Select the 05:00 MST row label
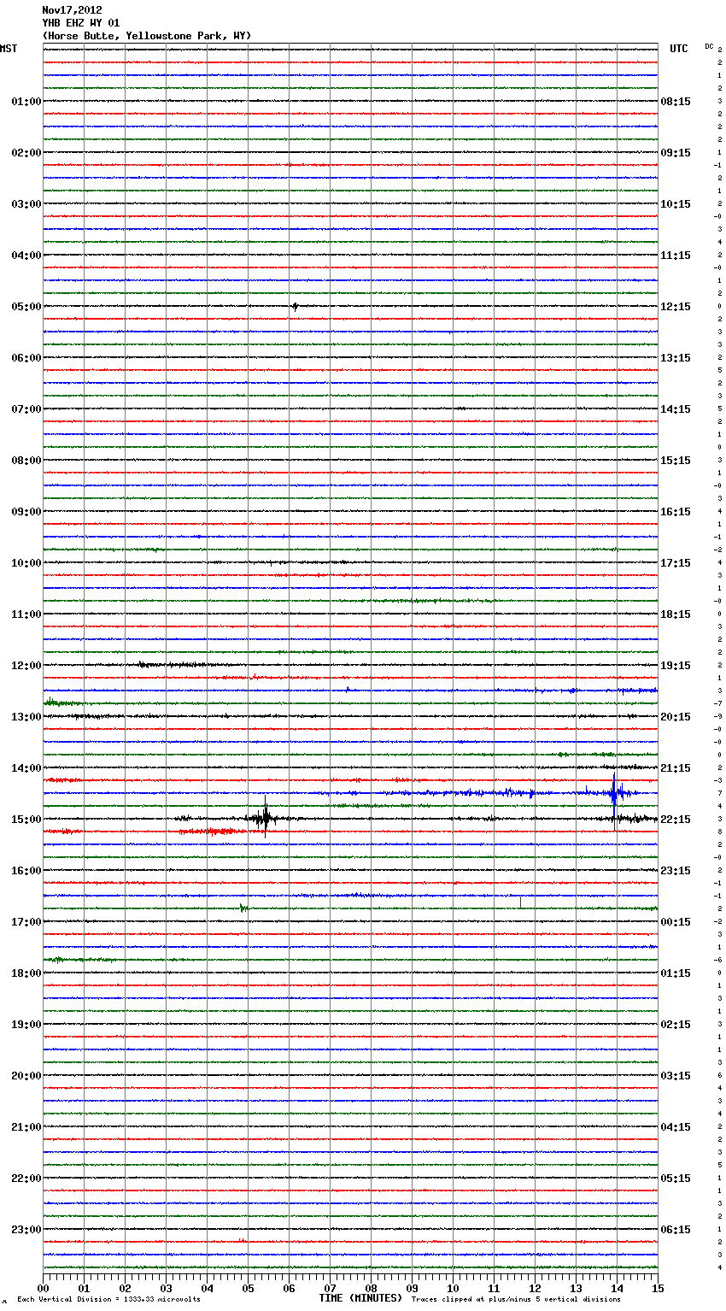The height and width of the screenshot is (1311, 726). point(26,307)
